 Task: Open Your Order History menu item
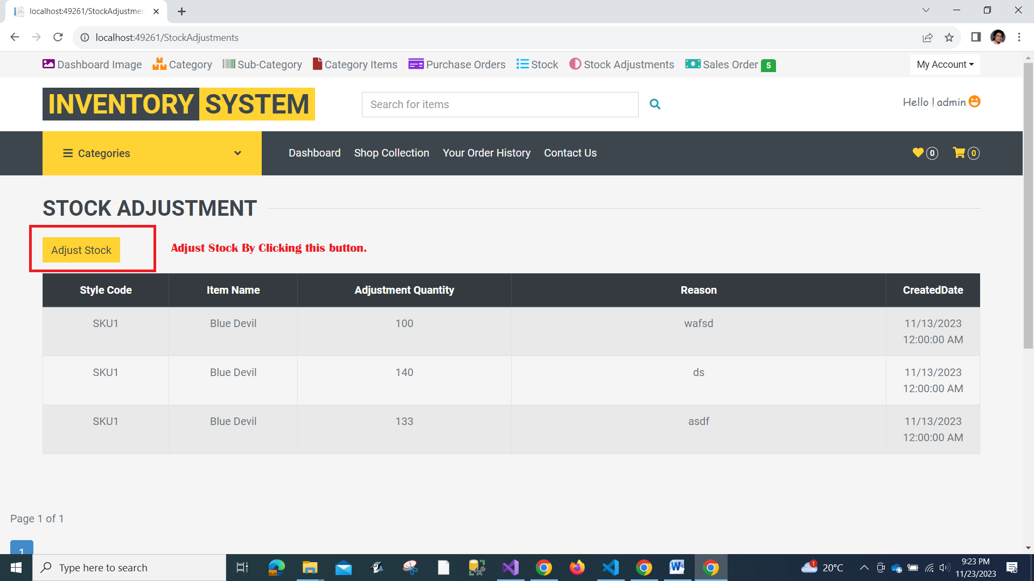point(486,153)
